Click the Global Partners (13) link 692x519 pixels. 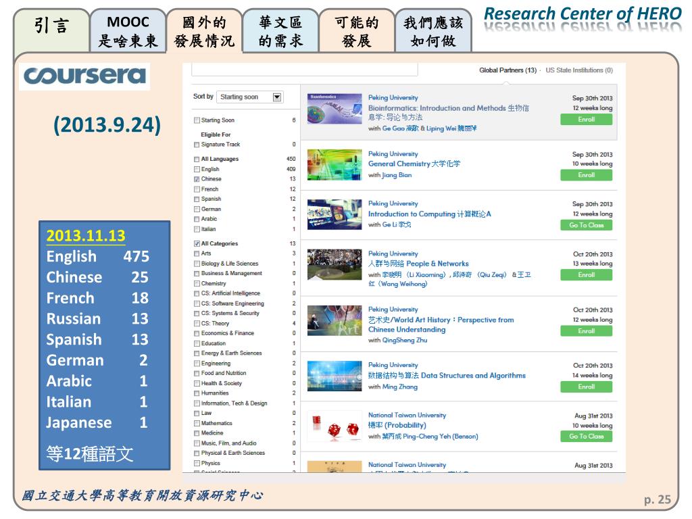(508, 70)
